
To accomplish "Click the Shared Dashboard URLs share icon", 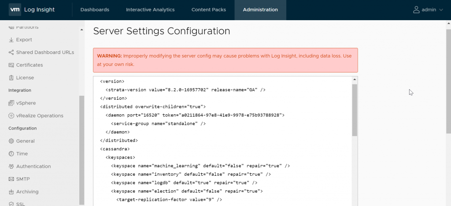I will click(x=11, y=53).
